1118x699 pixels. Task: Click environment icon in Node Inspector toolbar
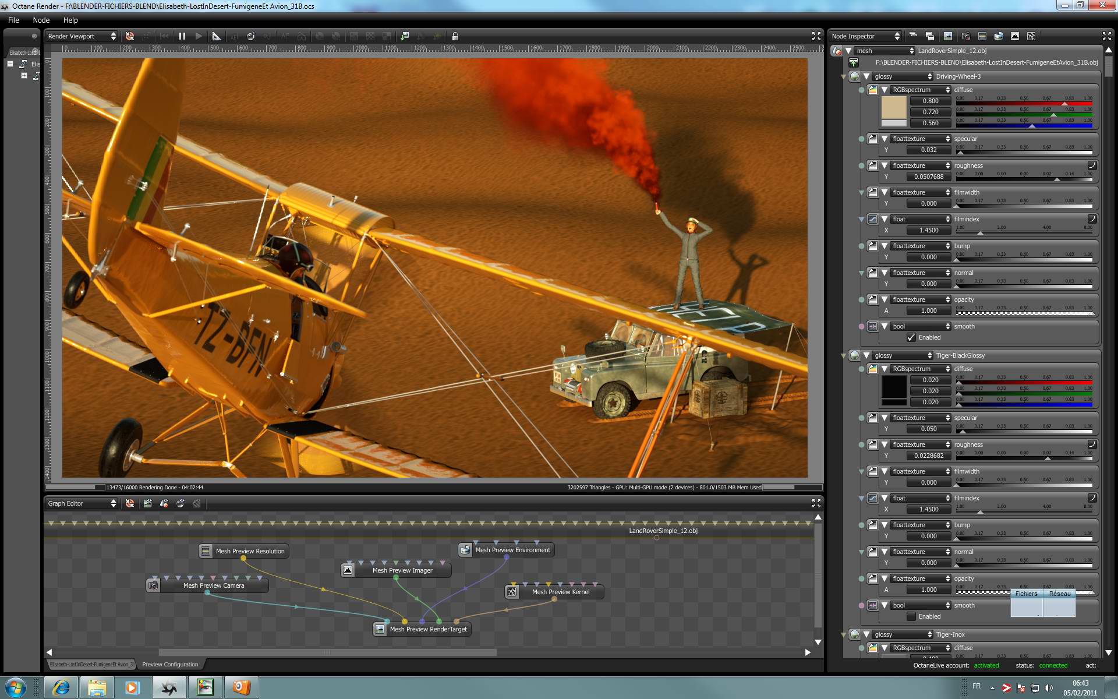tap(999, 36)
